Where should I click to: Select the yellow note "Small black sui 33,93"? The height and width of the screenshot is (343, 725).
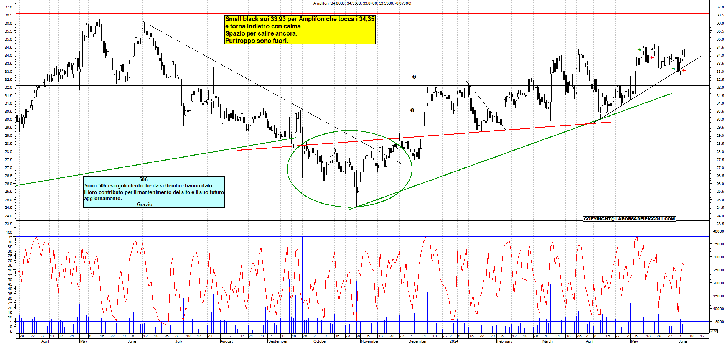pos(300,30)
